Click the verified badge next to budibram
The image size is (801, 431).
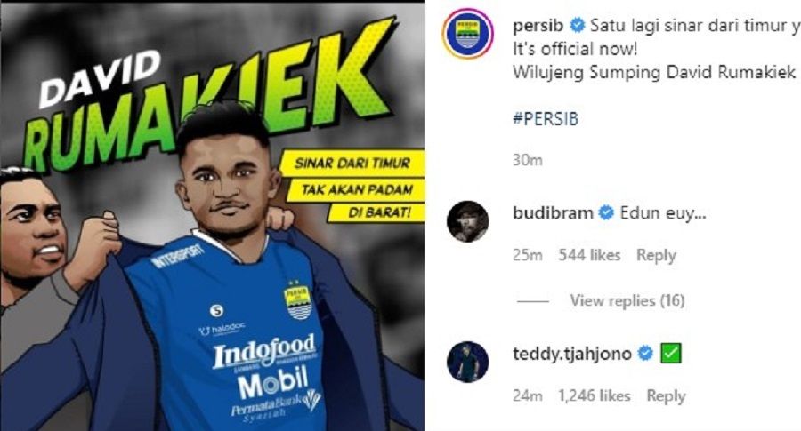[606, 212]
